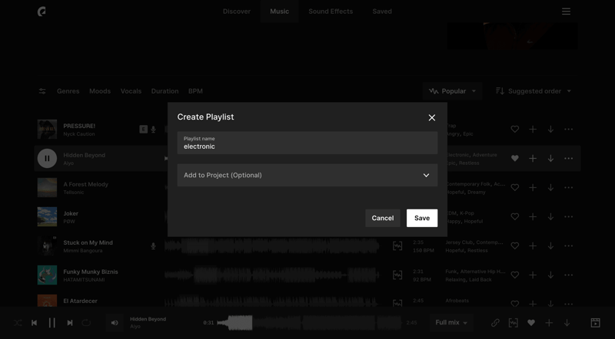This screenshot has height=339, width=615.
Task: Add A Forest Melody to playlist
Action: pyautogui.click(x=533, y=187)
